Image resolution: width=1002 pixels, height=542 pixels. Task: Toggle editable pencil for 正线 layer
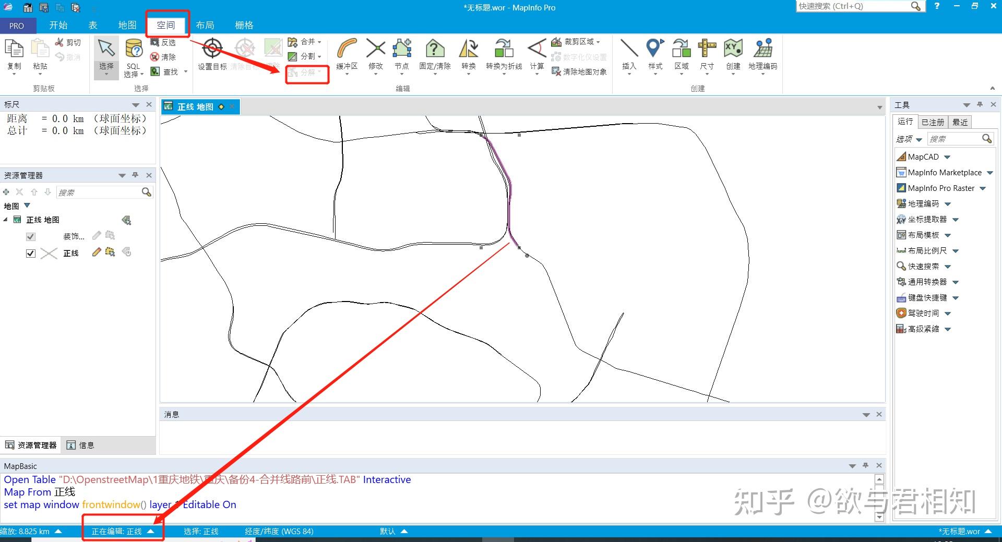(96, 252)
